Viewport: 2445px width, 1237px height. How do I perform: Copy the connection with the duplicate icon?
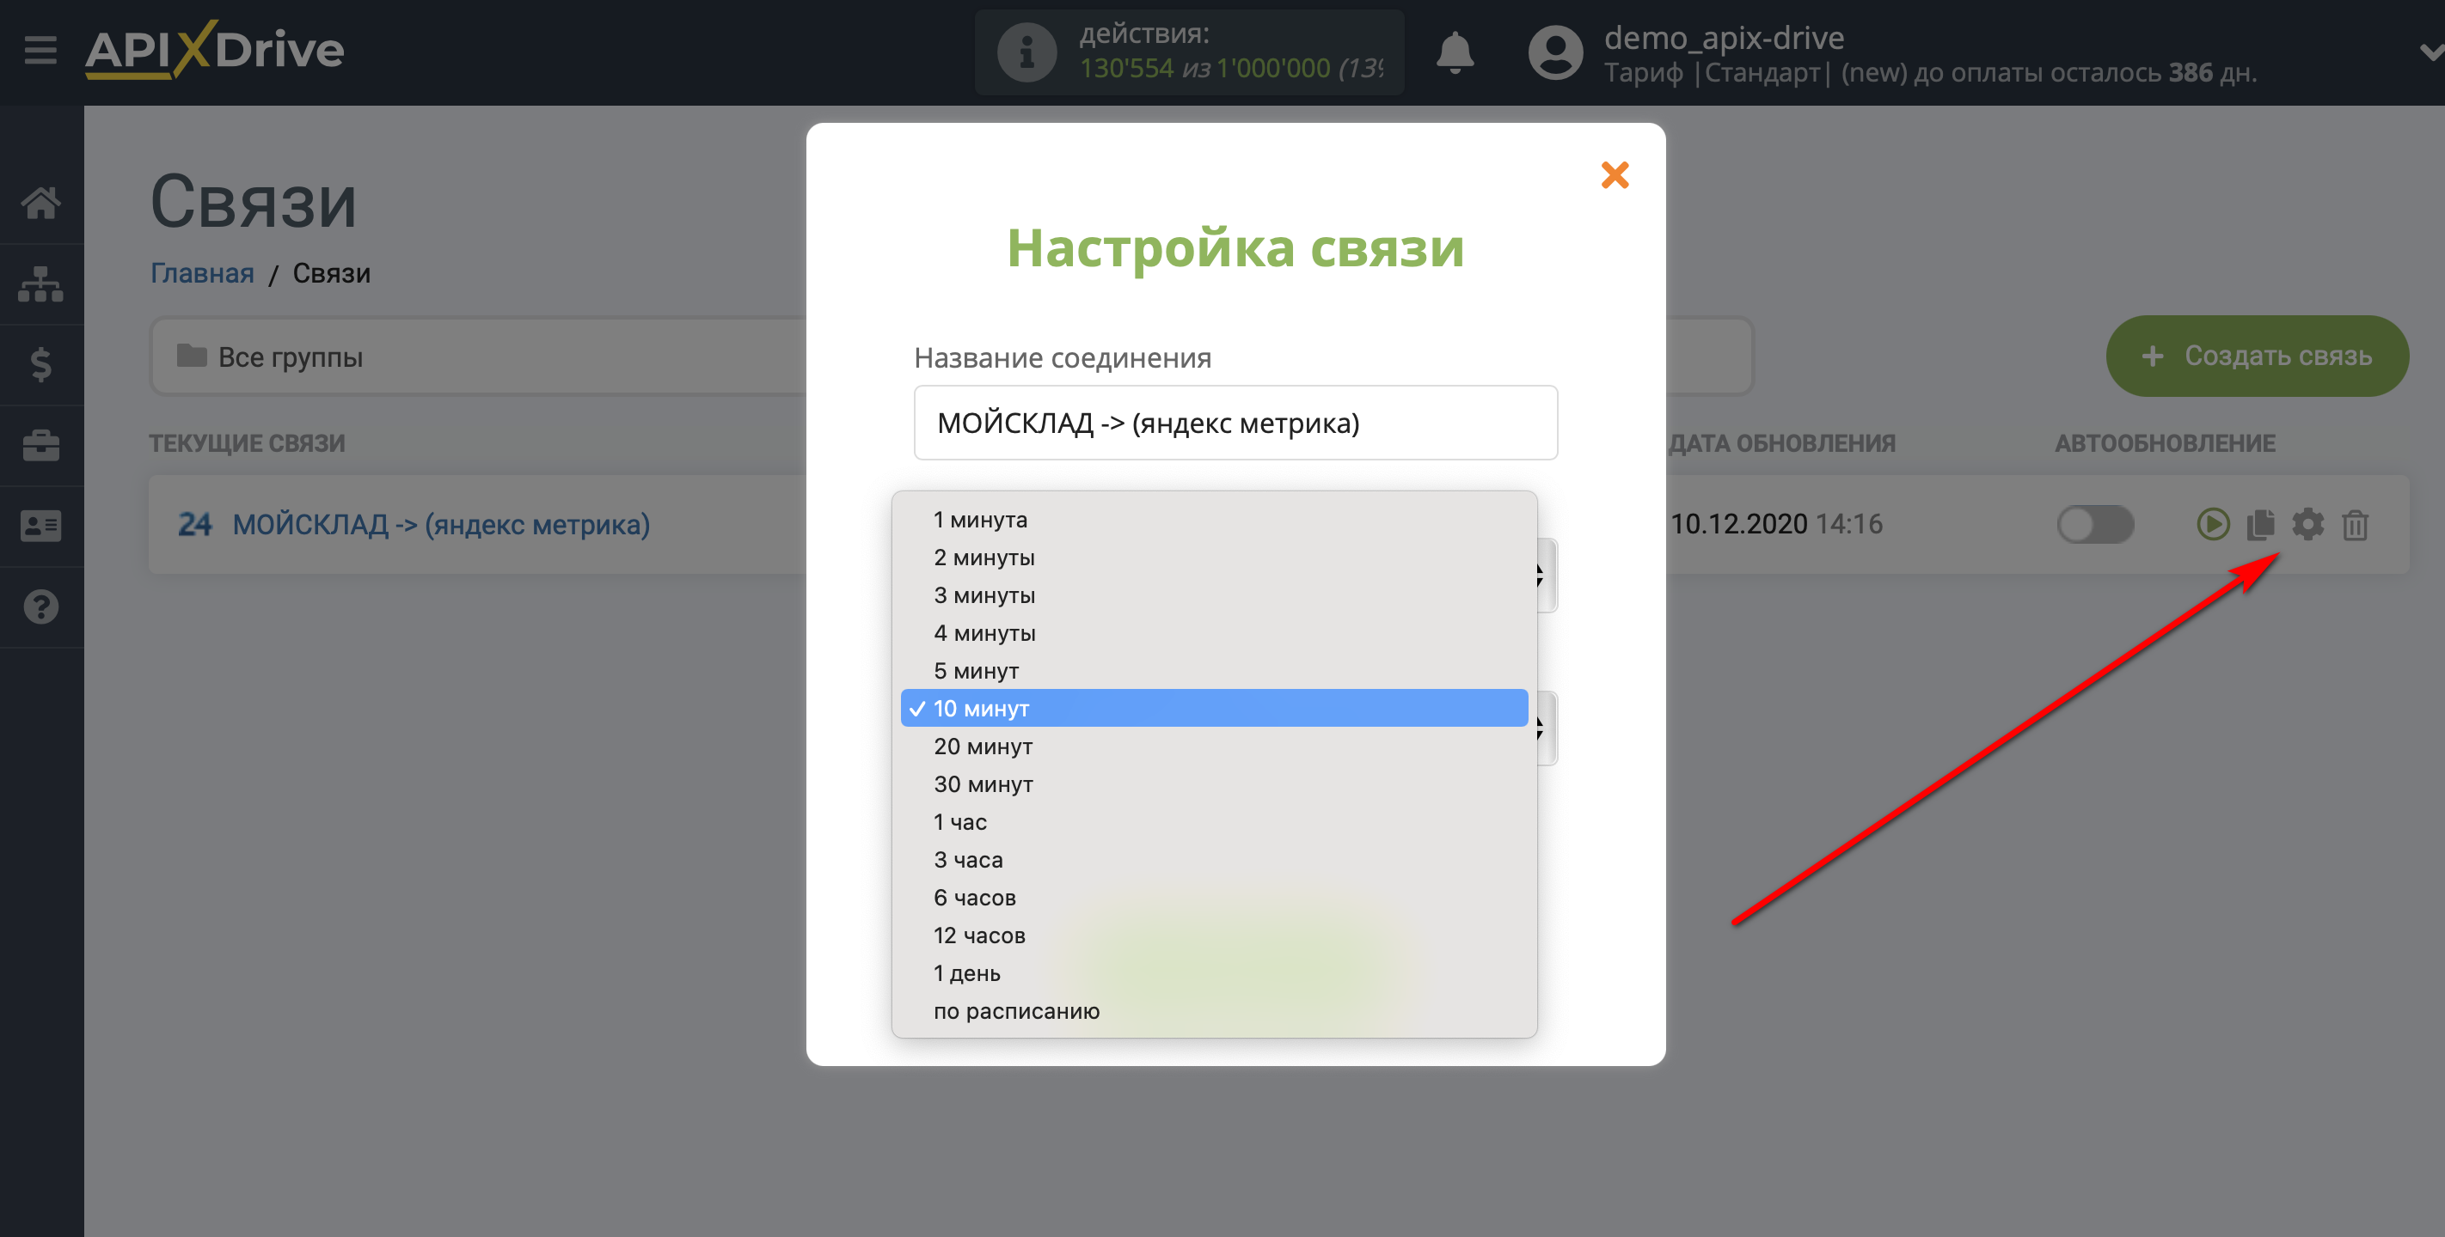(x=2260, y=525)
